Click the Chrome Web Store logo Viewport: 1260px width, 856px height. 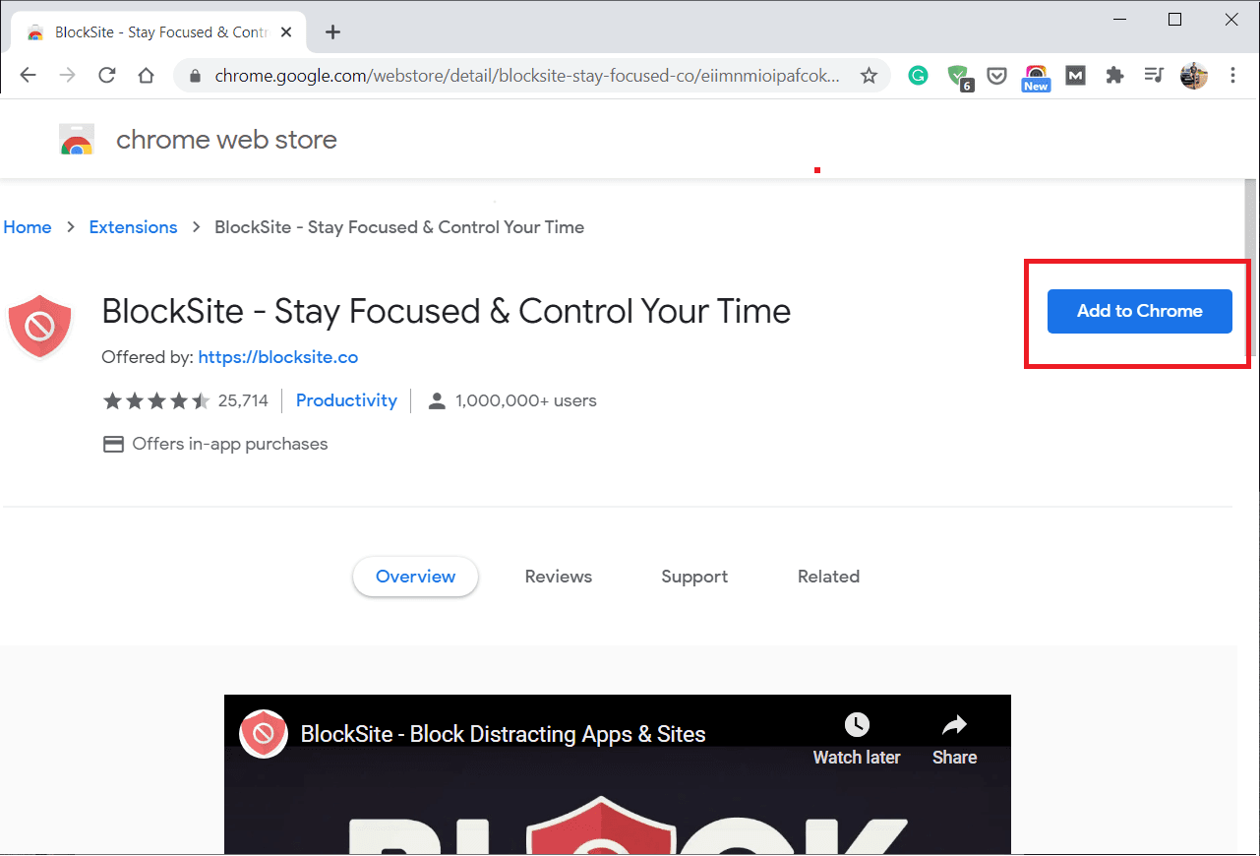point(77,140)
